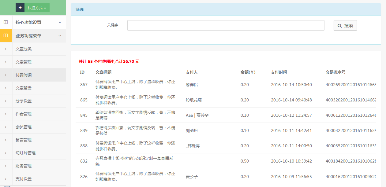Click payer name 葱伴侣
386x187 pixels.
click(x=192, y=85)
